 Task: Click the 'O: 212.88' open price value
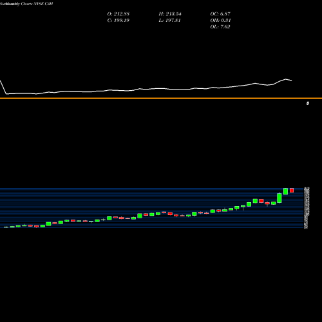coord(118,14)
